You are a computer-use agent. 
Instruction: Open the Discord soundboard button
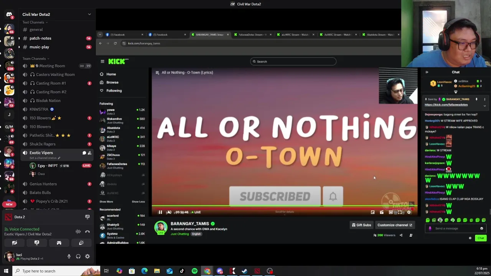point(81,243)
